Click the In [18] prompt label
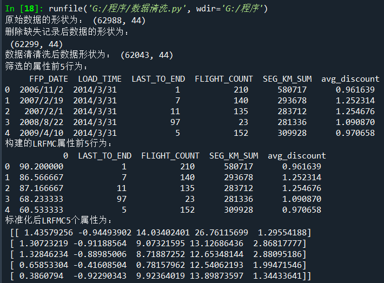 (24, 9)
